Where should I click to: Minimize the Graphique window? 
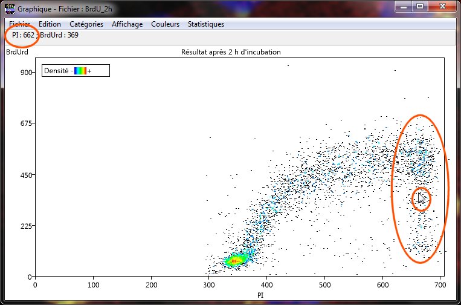pos(404,6)
